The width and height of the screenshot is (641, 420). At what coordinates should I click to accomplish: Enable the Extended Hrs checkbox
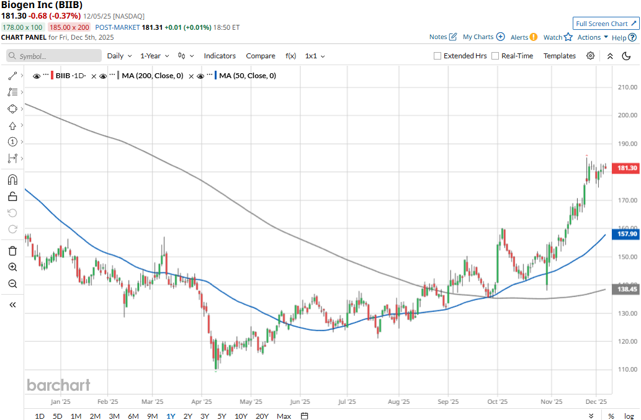pos(437,56)
